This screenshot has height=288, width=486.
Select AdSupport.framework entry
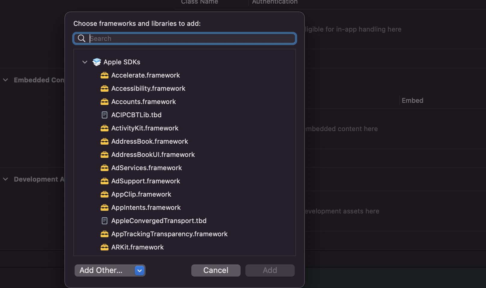coord(146,181)
